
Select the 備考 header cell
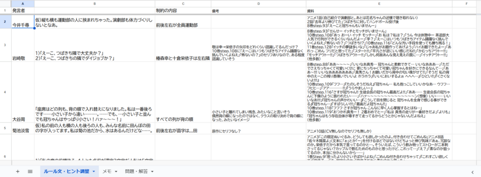coord(259,11)
